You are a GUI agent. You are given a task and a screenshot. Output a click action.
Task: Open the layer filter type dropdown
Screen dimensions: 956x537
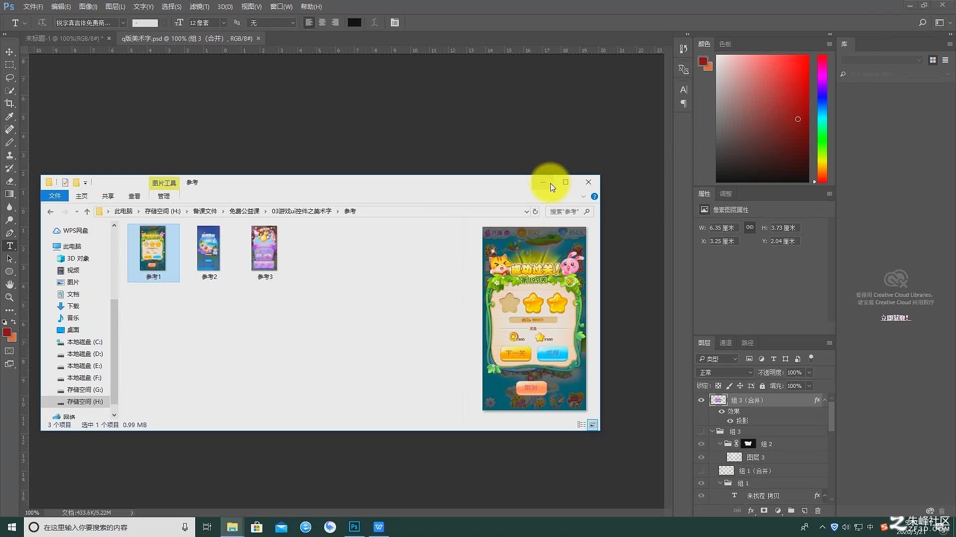pyautogui.click(x=717, y=358)
